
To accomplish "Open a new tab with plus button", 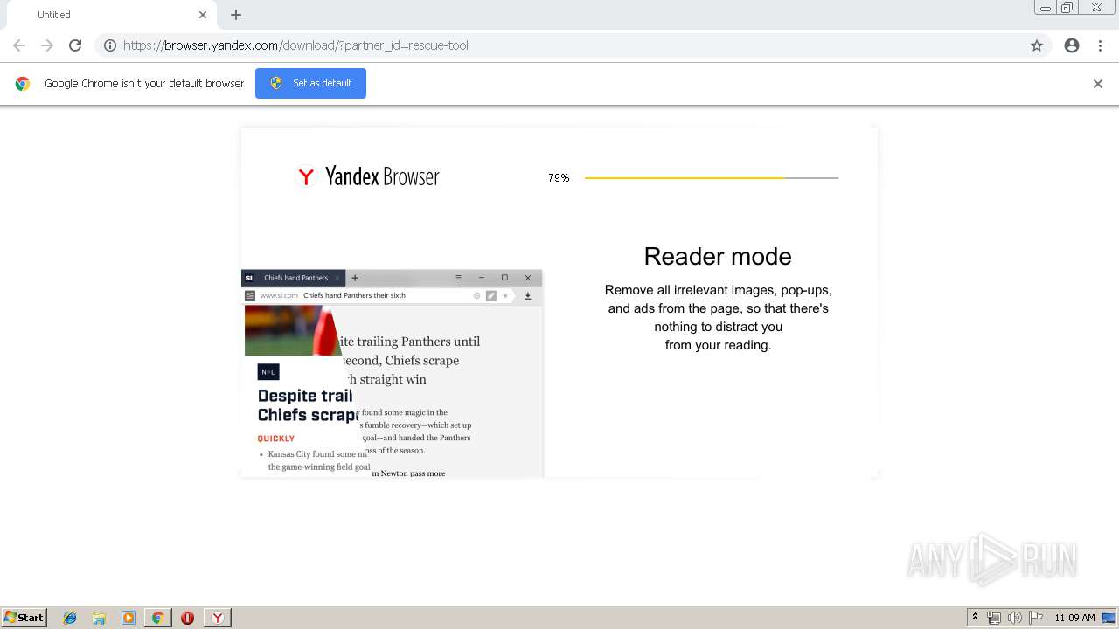I will [236, 15].
